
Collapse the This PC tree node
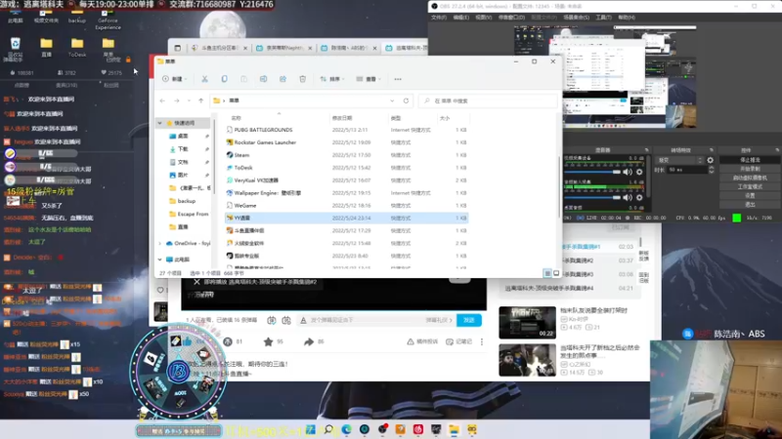point(160,259)
